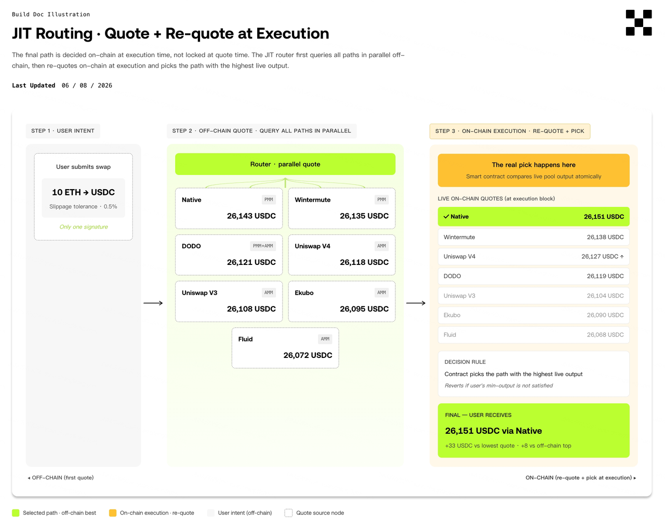This screenshot has width=665, height=520.
Task: Select the Fluid 26,068 USDC live quote row
Action: [534, 335]
